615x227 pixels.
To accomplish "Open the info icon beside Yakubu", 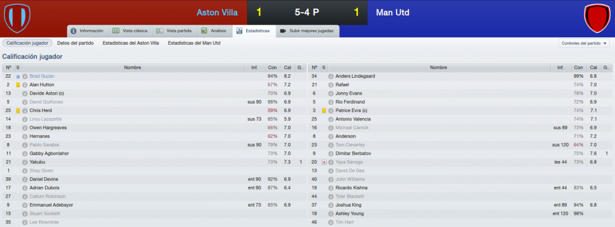I will 25,162.
